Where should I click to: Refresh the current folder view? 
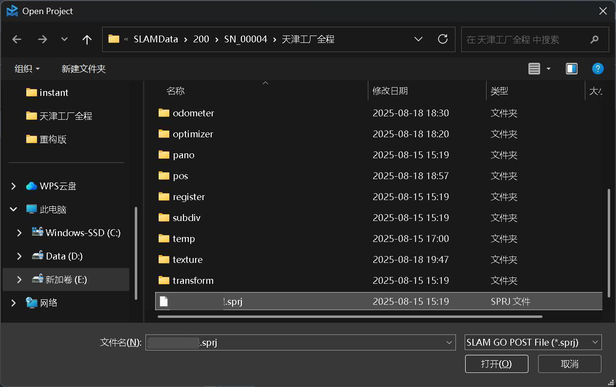pos(443,39)
